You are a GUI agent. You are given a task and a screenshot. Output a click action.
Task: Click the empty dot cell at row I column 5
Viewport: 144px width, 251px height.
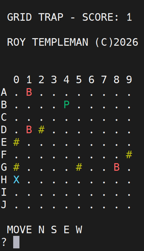(x=79, y=195)
